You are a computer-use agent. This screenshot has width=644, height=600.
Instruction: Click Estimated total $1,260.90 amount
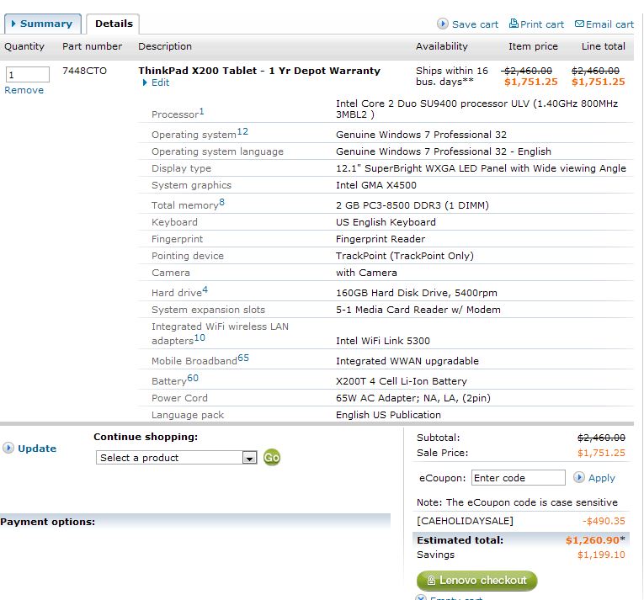(x=594, y=540)
